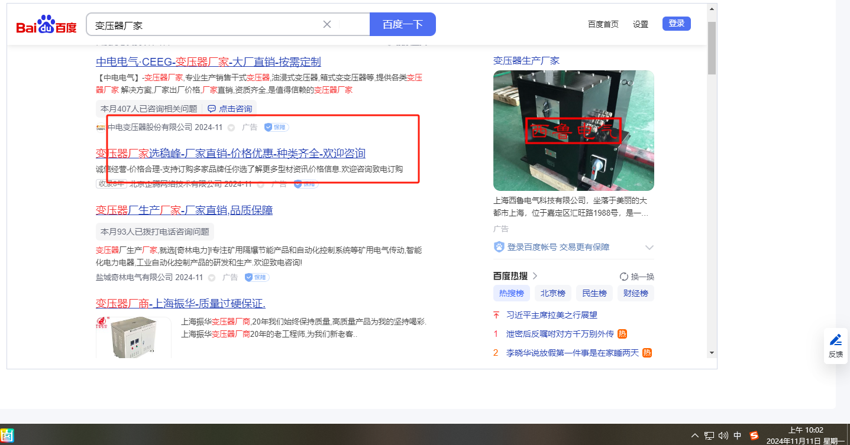Click the 上海振华 product thumbnail
This screenshot has width=850, height=445.
click(134, 337)
